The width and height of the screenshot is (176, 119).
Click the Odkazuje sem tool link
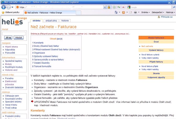pyautogui.click(x=12, y=96)
